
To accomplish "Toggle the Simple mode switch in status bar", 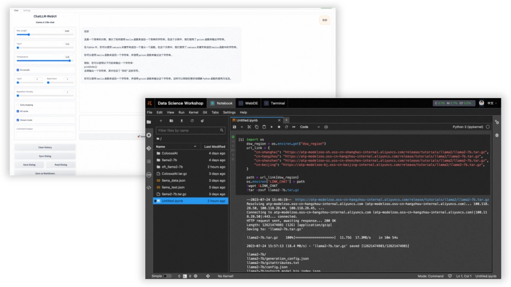I will tap(167, 276).
